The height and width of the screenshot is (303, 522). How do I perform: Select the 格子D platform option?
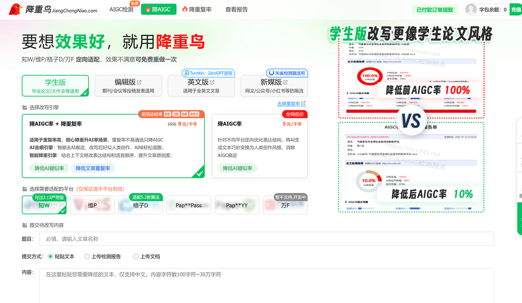[x=140, y=205]
